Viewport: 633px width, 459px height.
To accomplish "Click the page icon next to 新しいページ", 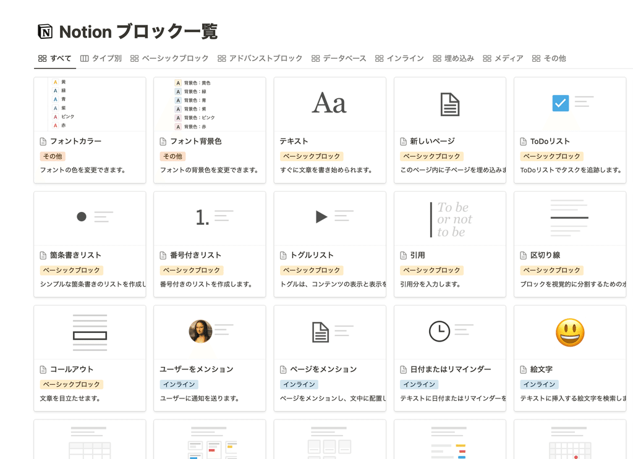I will (x=403, y=141).
